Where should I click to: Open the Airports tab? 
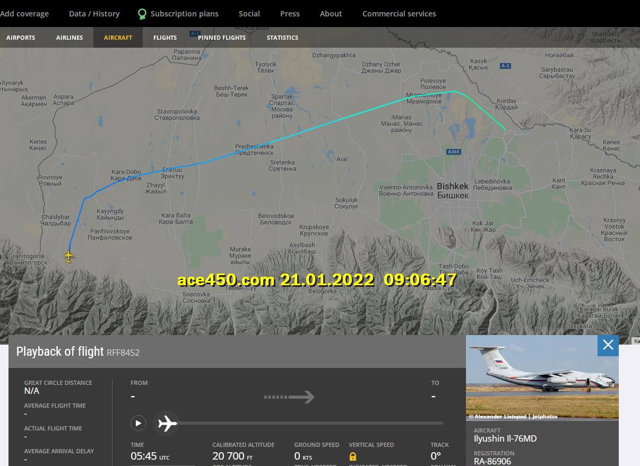tap(21, 38)
